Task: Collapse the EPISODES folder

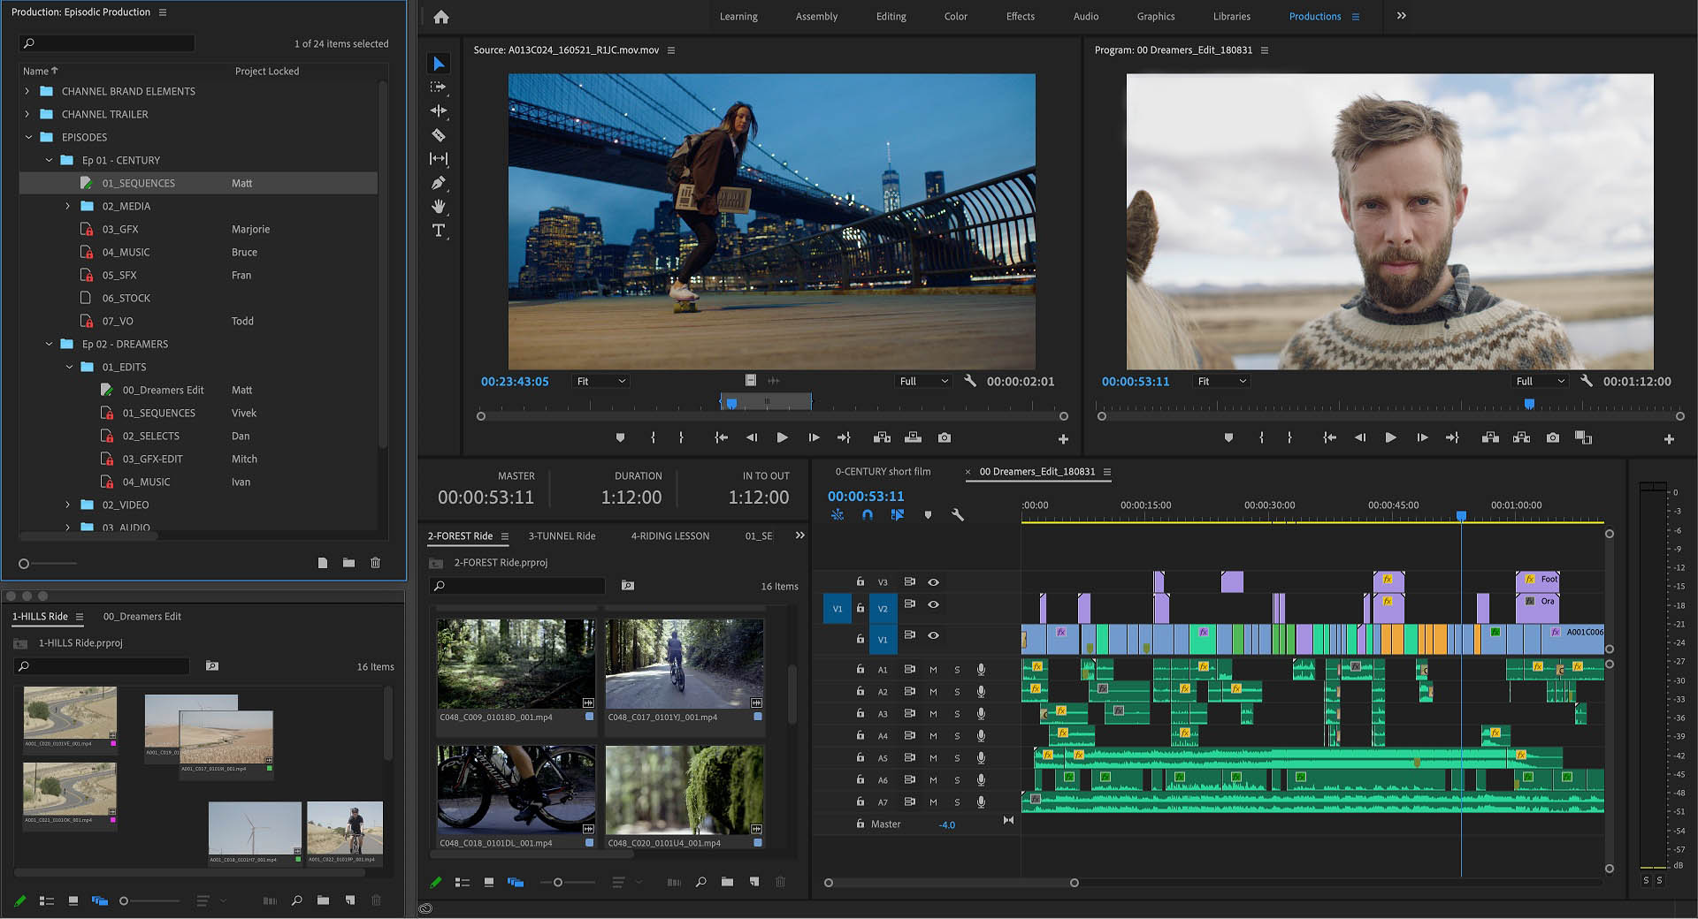Action: point(28,137)
